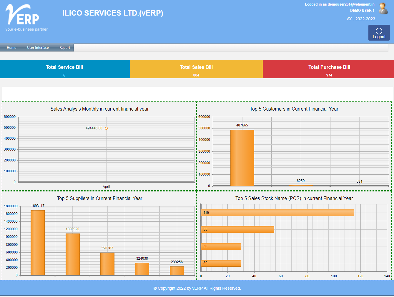
Task: Click the Top 5 Customers chart title
Action: [294, 109]
